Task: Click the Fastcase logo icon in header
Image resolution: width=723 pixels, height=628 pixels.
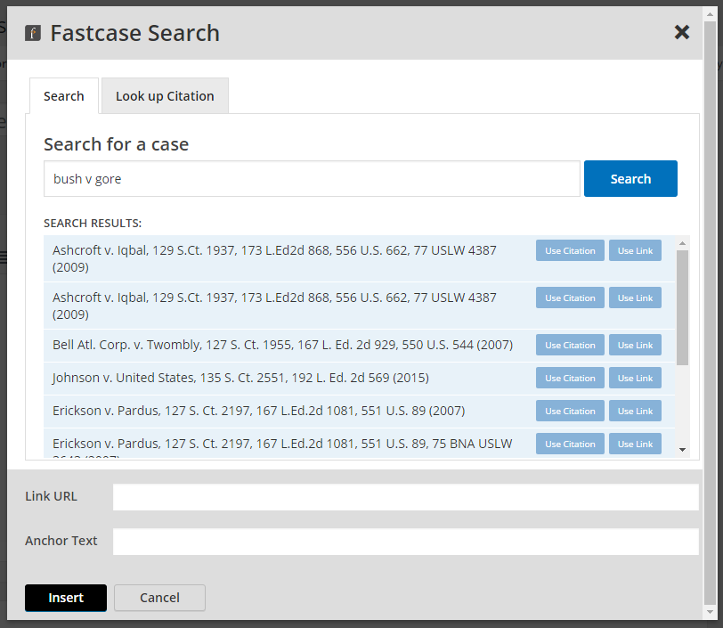Action: [33, 33]
